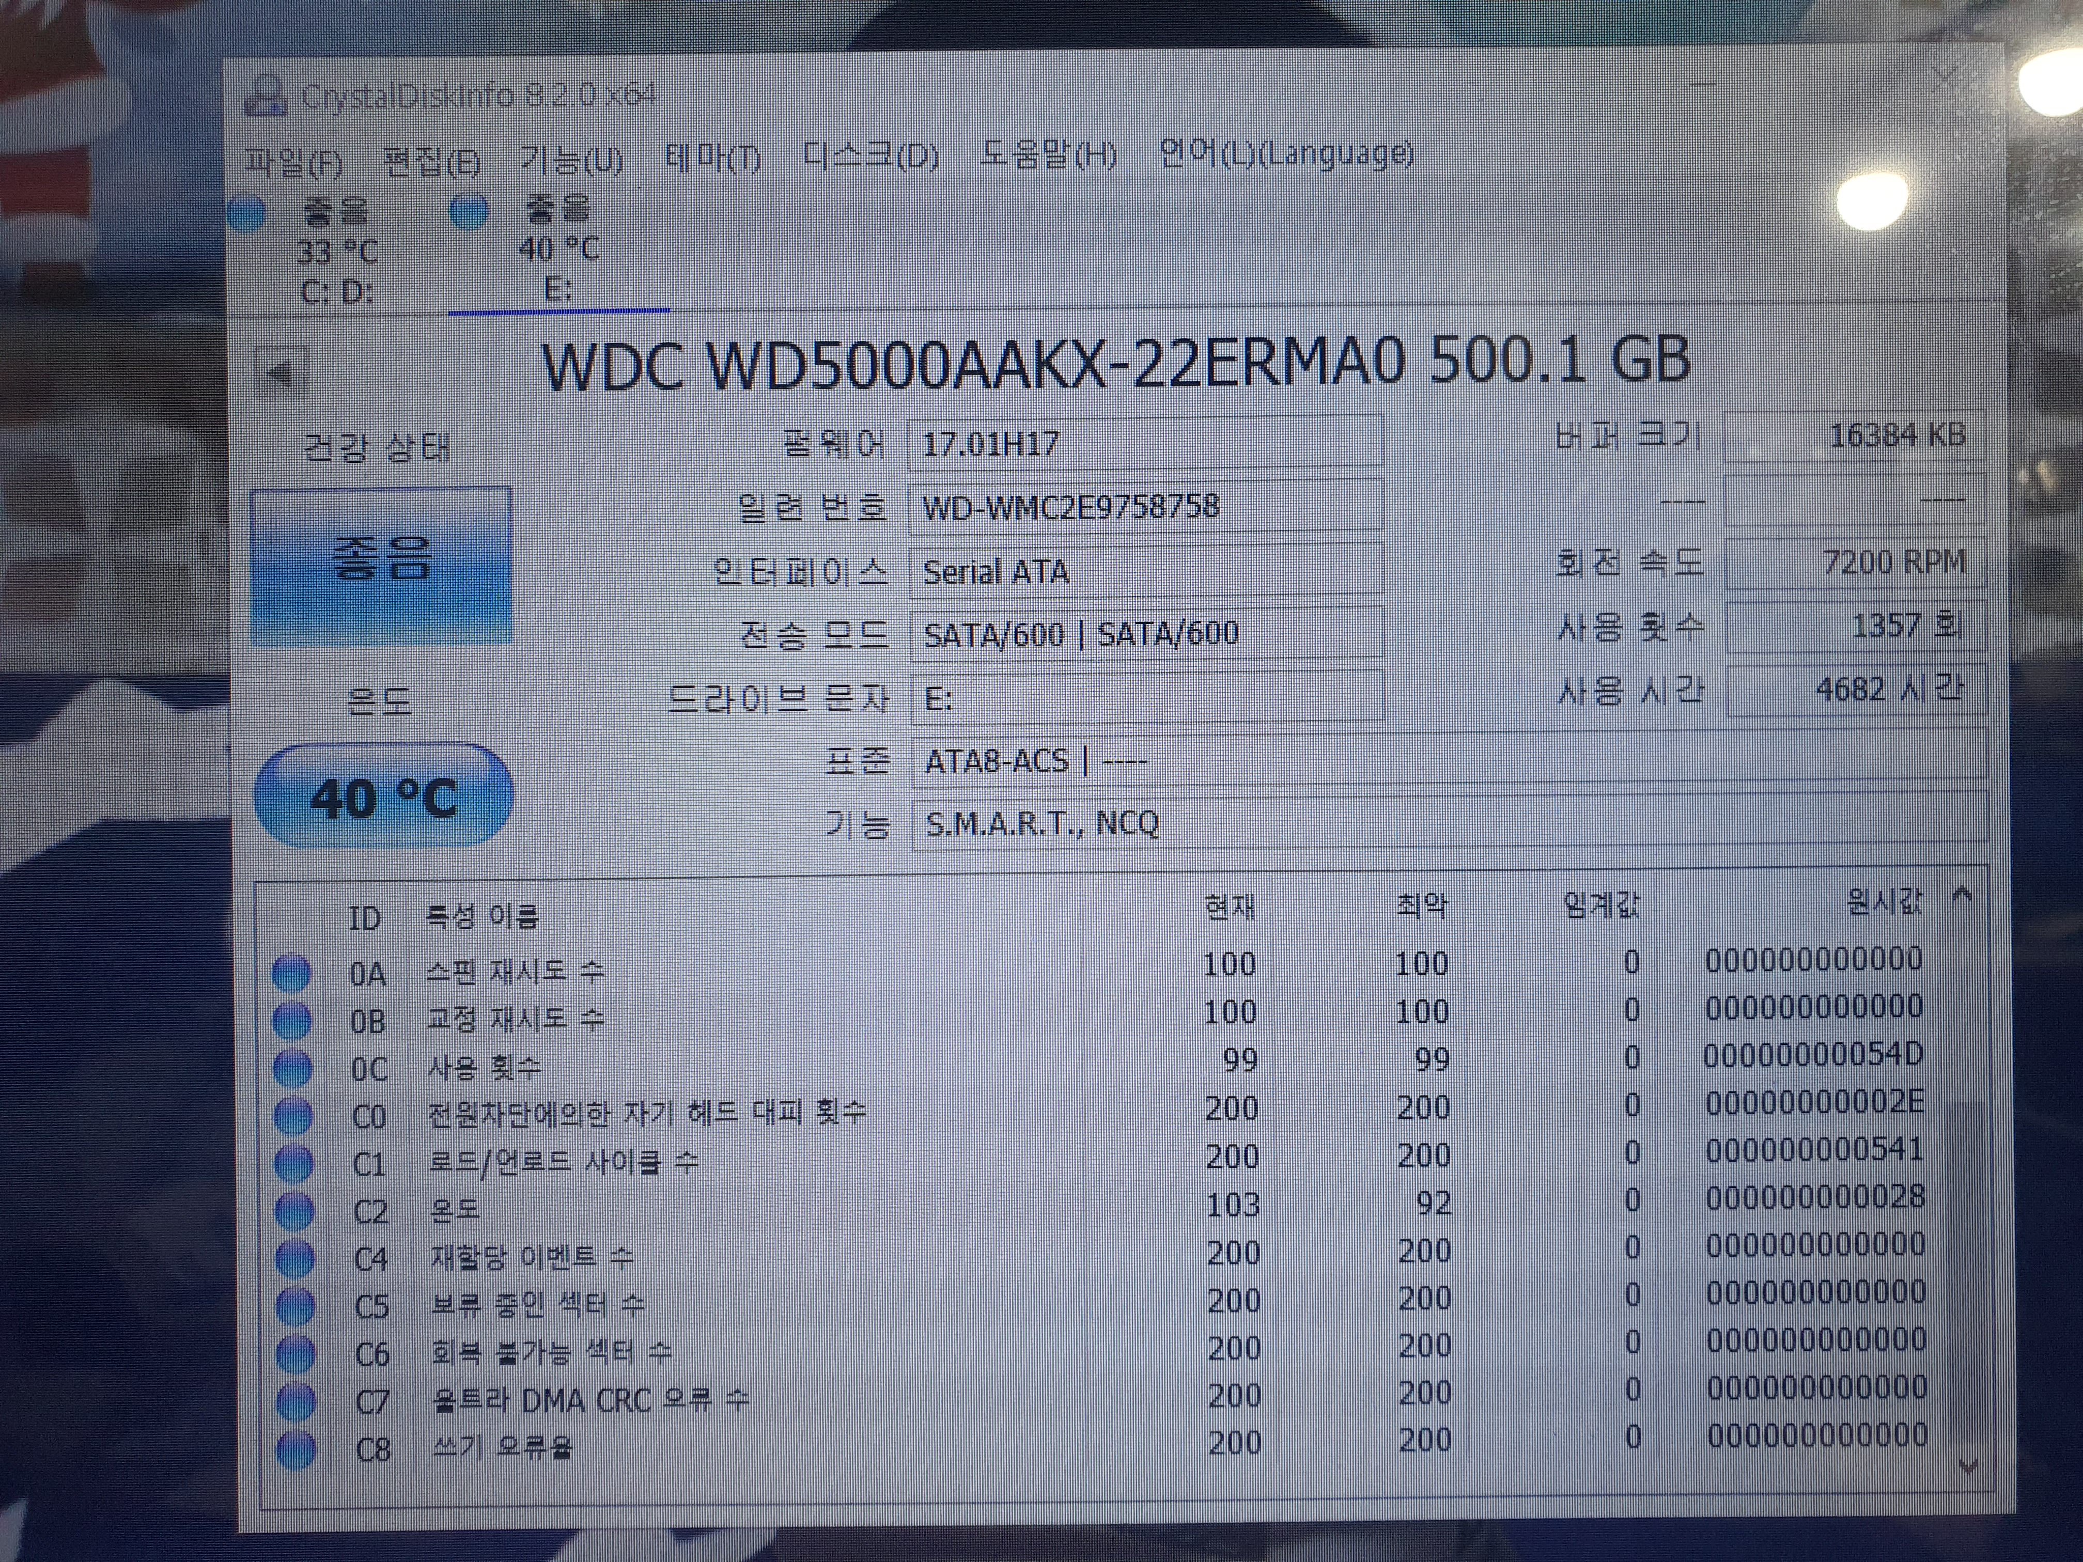Click the status circle for row C5
The image size is (2083, 1562).
point(296,1307)
